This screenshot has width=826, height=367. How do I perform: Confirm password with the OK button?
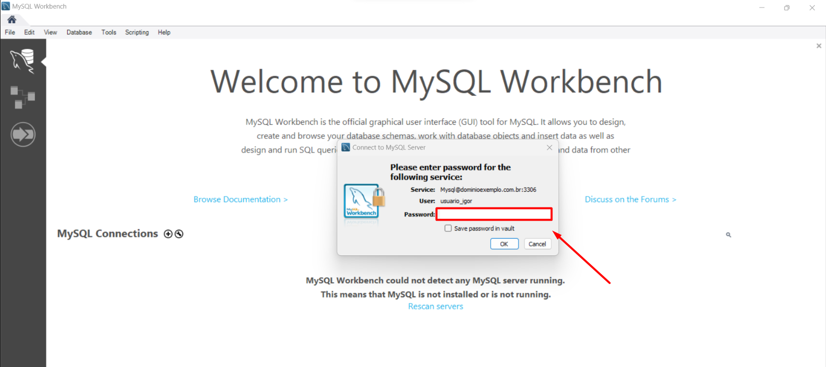504,244
